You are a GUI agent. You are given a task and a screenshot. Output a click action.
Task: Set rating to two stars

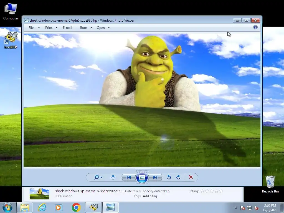207,191
